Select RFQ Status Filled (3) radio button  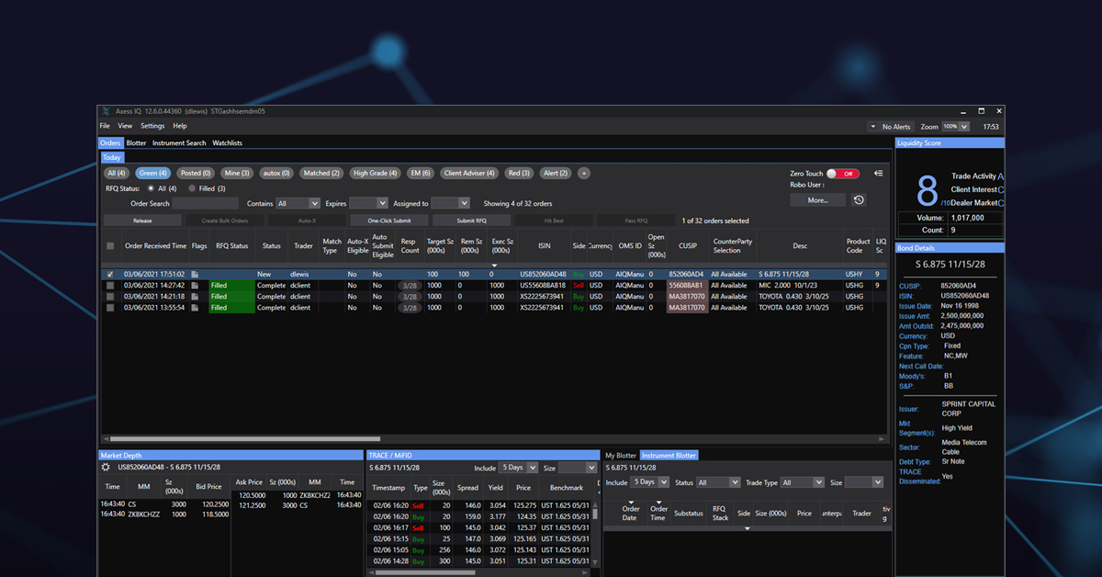(x=191, y=188)
